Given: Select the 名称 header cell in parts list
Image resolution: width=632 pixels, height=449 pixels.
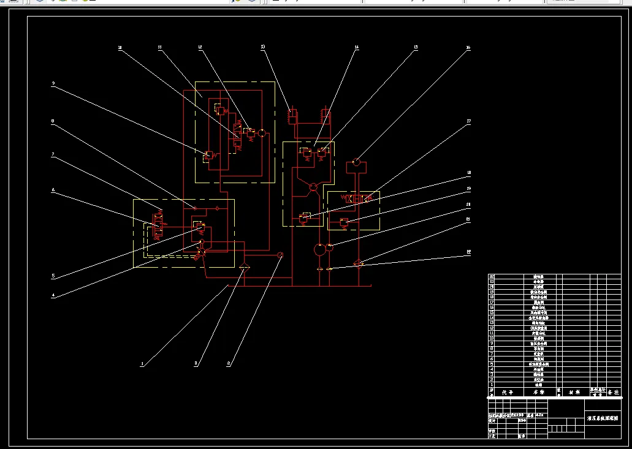Looking at the screenshot, I should pyautogui.click(x=539, y=392).
